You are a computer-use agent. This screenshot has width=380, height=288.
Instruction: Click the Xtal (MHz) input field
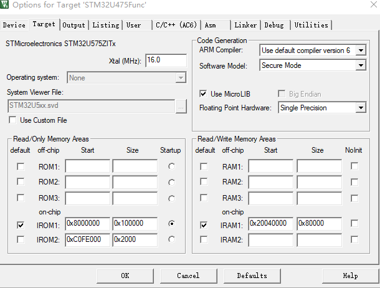[166, 60]
